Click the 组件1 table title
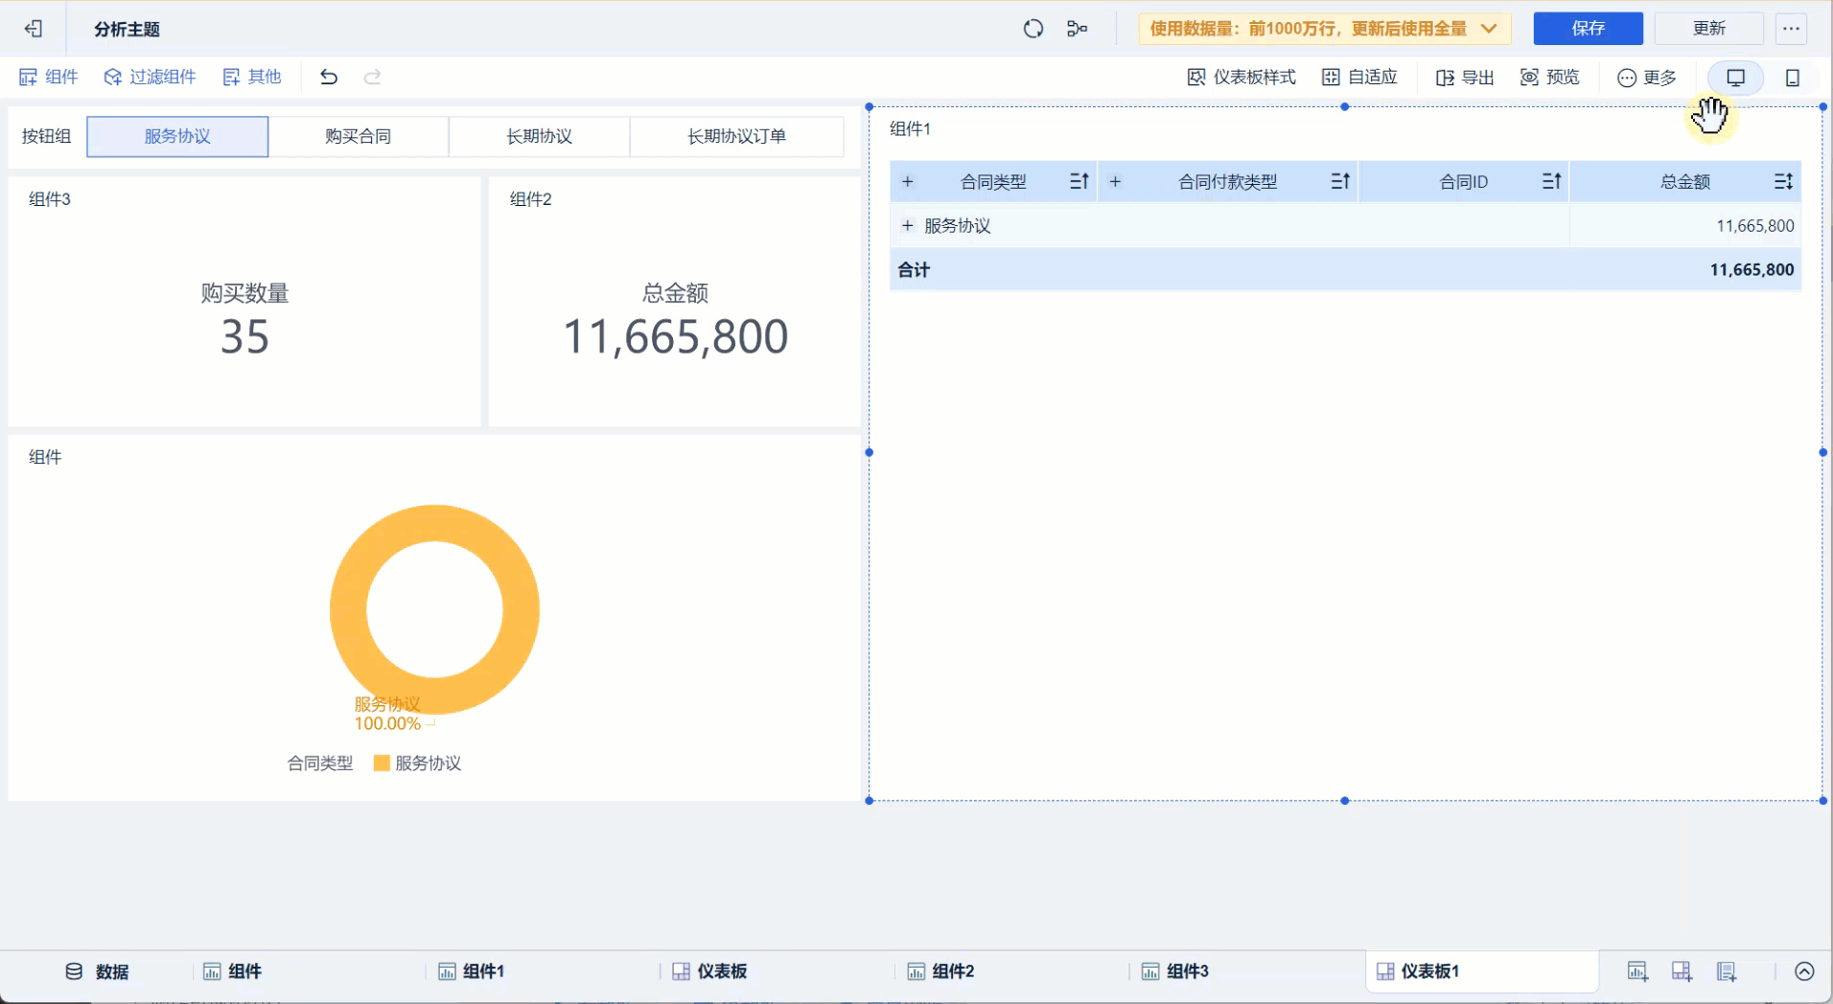 pyautogui.click(x=910, y=129)
